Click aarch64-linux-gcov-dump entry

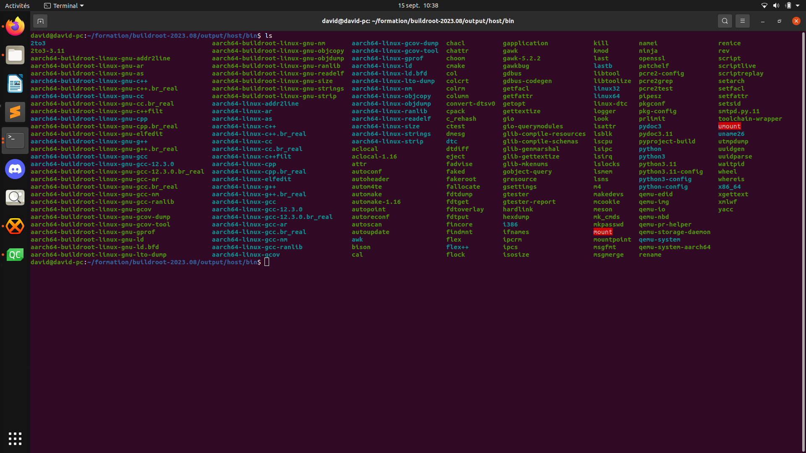point(395,43)
